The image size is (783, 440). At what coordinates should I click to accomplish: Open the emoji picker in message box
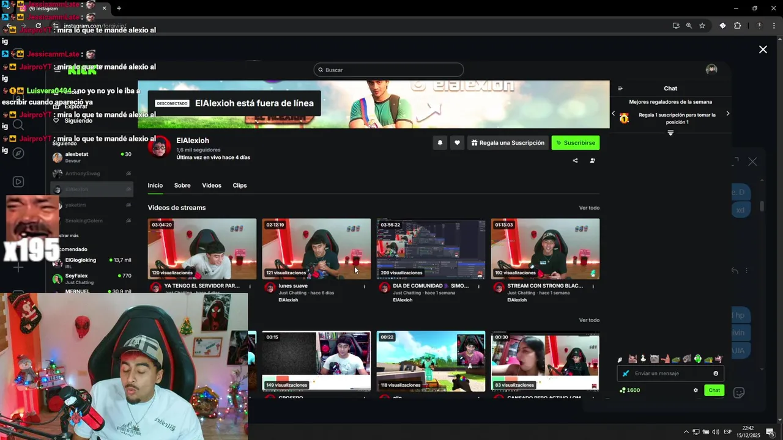pos(716,373)
